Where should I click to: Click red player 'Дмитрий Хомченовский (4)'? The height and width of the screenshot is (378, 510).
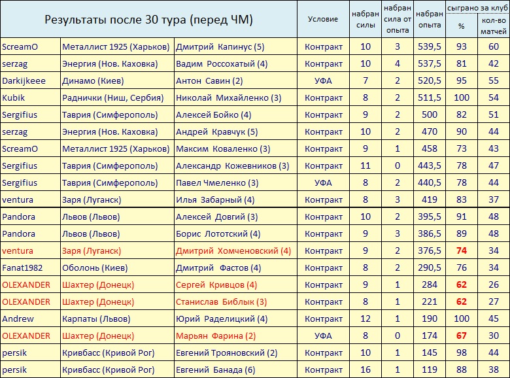233,251
